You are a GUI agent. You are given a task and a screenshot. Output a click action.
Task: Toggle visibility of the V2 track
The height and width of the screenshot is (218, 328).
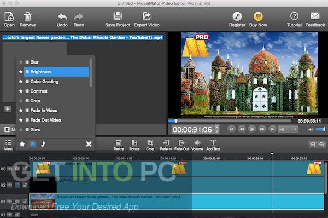[17, 185]
